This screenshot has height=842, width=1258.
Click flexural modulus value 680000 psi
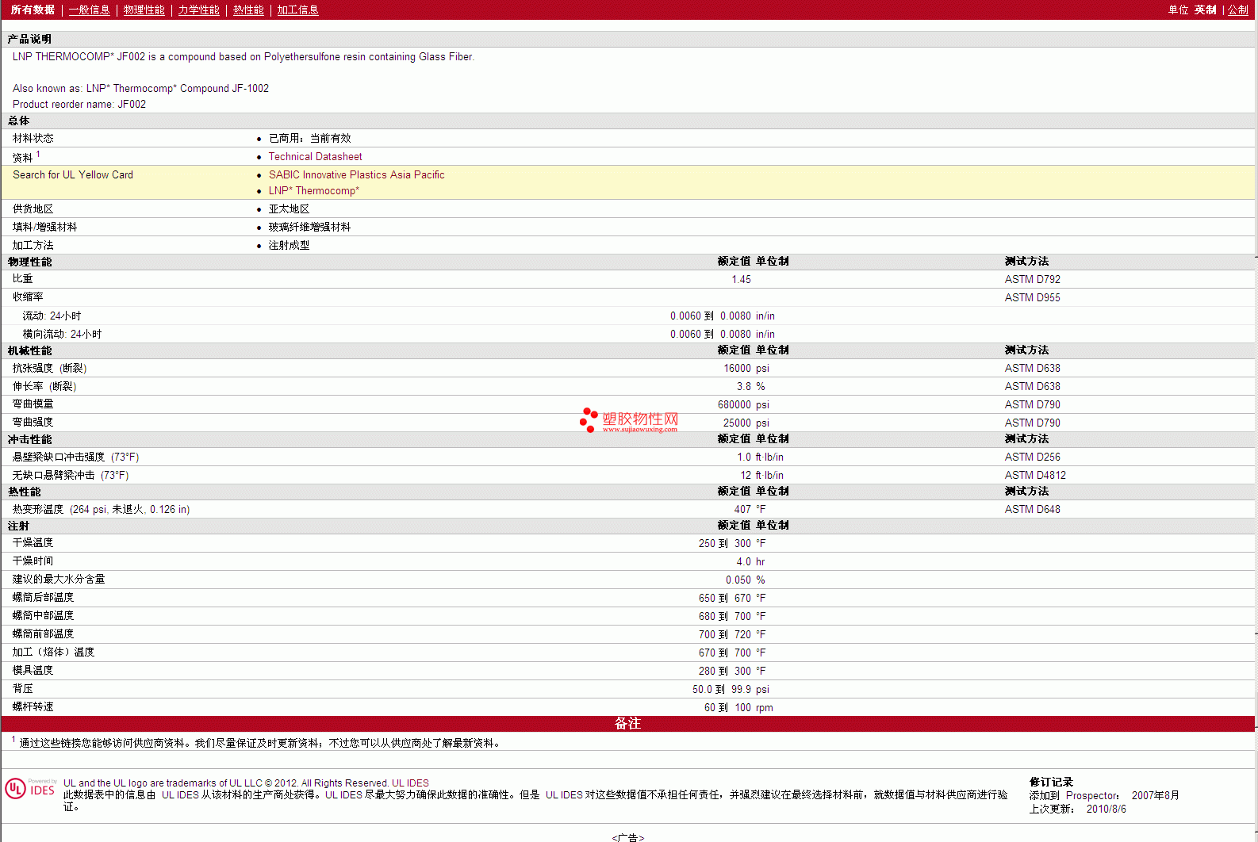[743, 404]
